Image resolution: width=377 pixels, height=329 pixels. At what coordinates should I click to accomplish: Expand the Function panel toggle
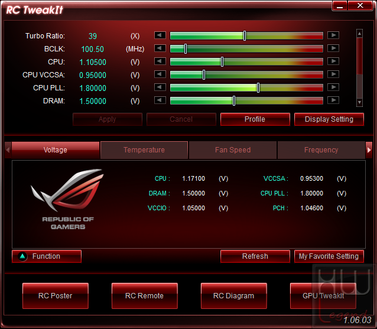click(x=47, y=256)
